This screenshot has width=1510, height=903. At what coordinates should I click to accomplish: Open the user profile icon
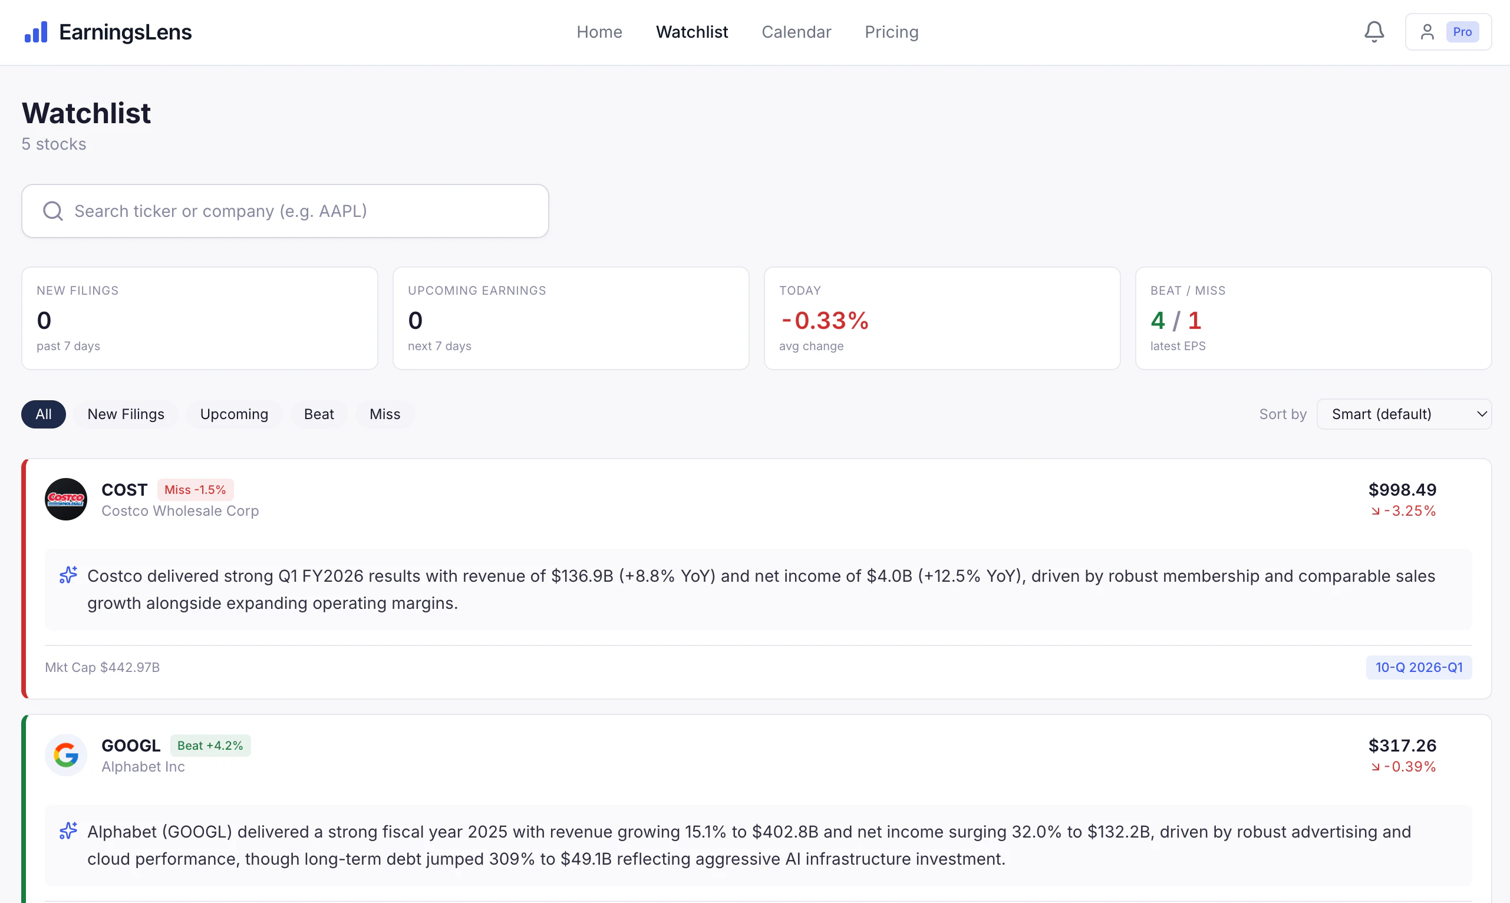(1427, 32)
